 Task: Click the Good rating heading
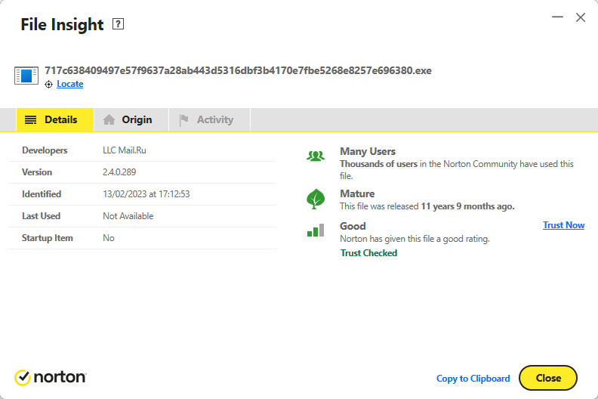(353, 226)
